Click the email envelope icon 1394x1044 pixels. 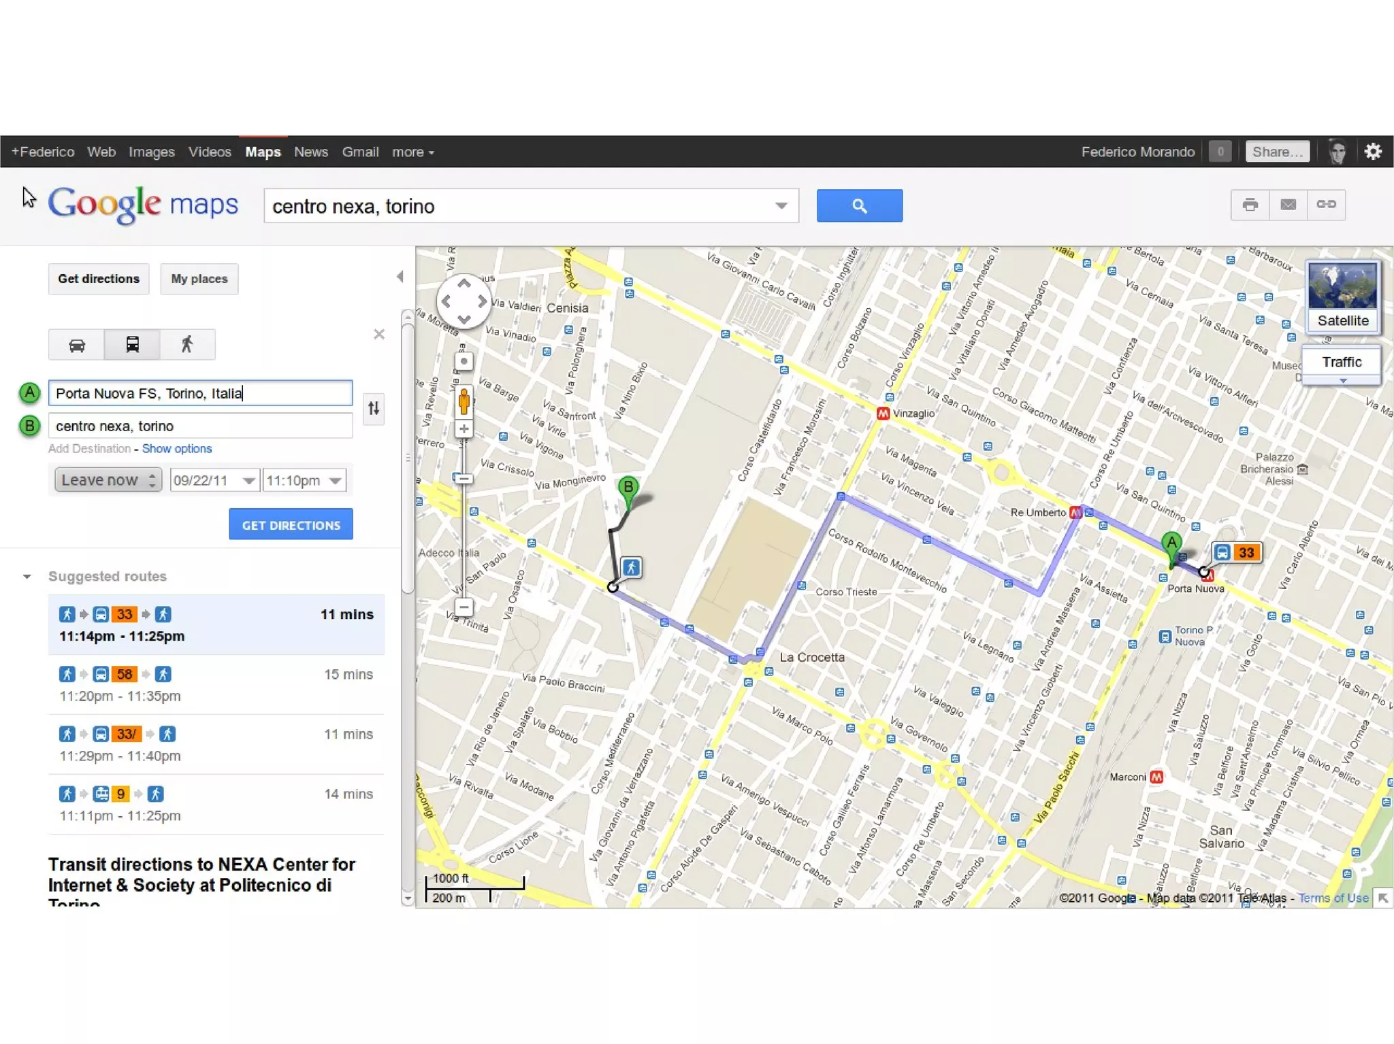[1288, 205]
